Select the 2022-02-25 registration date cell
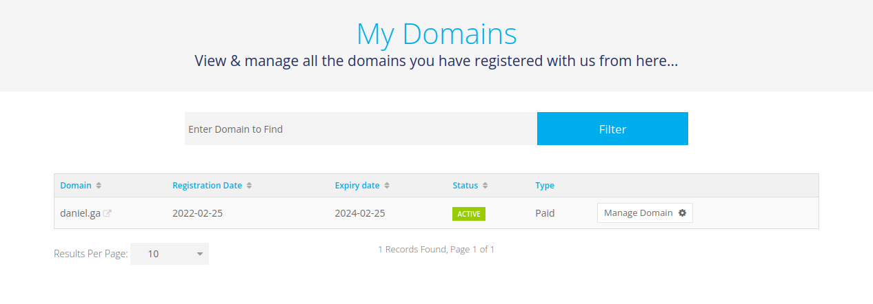Image resolution: width=873 pixels, height=304 pixels. tap(197, 213)
